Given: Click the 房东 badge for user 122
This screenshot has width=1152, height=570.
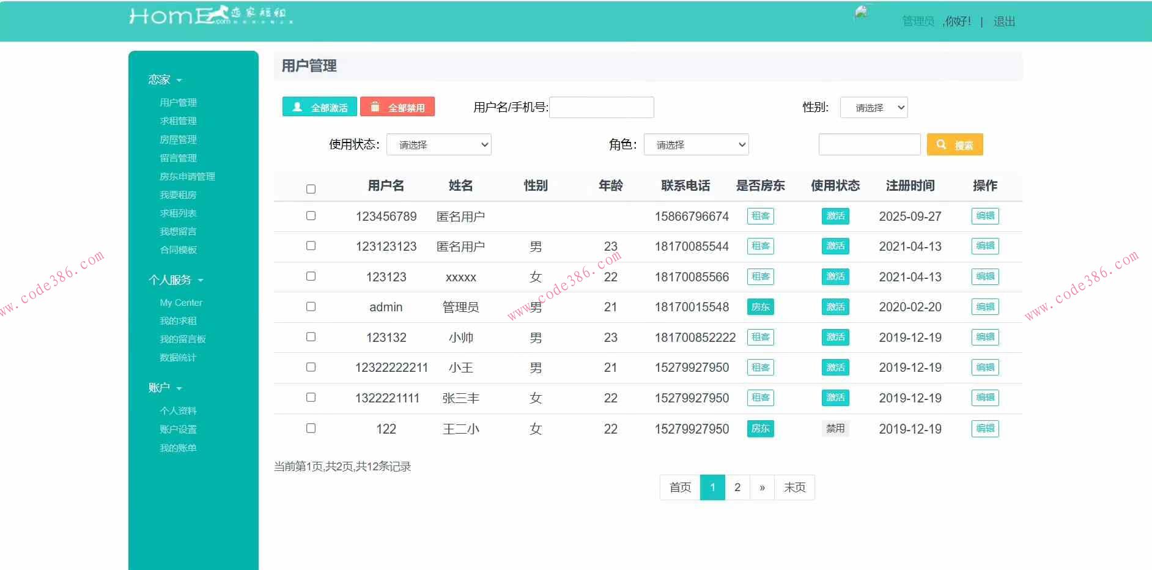Looking at the screenshot, I should [x=760, y=429].
